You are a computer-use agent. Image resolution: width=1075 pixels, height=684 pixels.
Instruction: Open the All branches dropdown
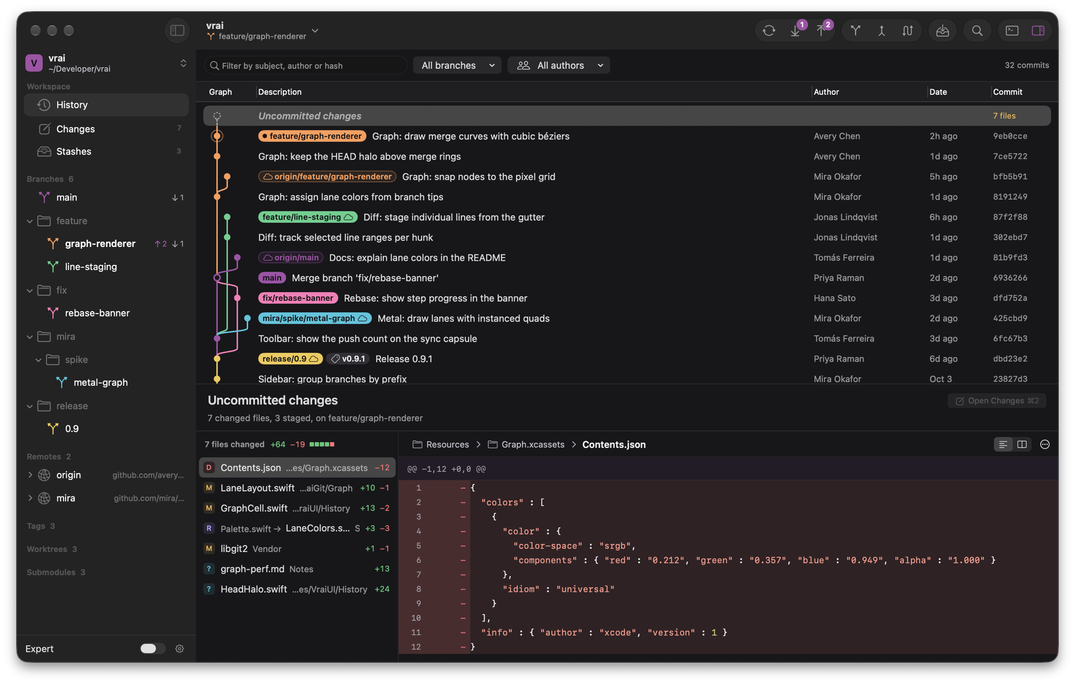coord(457,65)
